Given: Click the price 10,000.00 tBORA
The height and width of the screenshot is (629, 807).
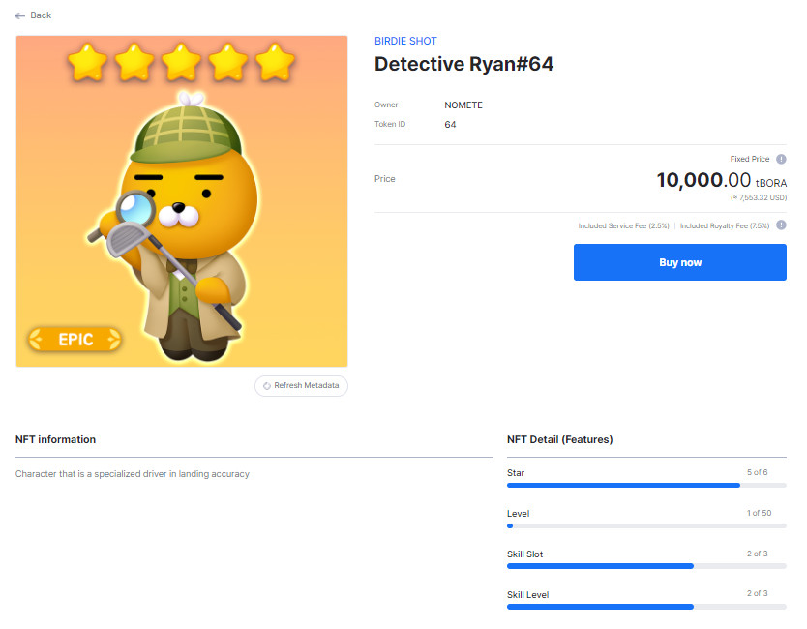Looking at the screenshot, I should 722,181.
